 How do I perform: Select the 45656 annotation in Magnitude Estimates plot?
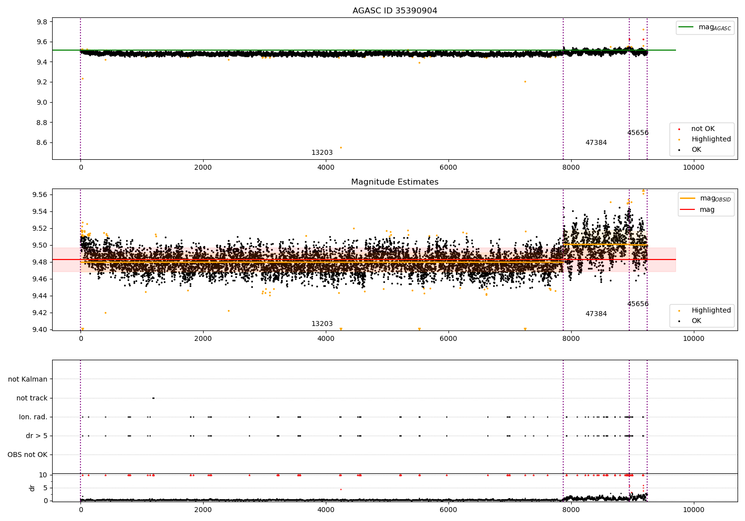[x=638, y=304]
